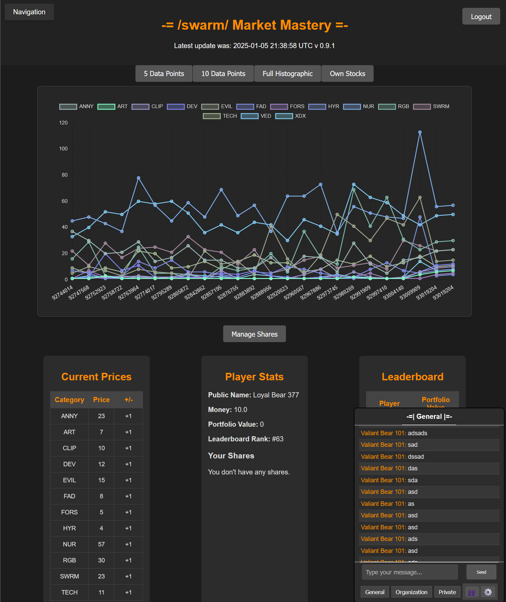Viewport: 506px width, 602px height.
Task: Open the chat users list icon
Action: 472,592
